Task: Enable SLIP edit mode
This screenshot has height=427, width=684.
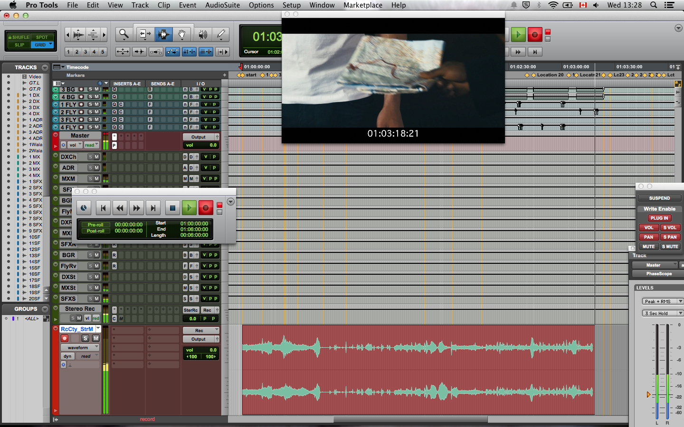Action: pos(19,45)
